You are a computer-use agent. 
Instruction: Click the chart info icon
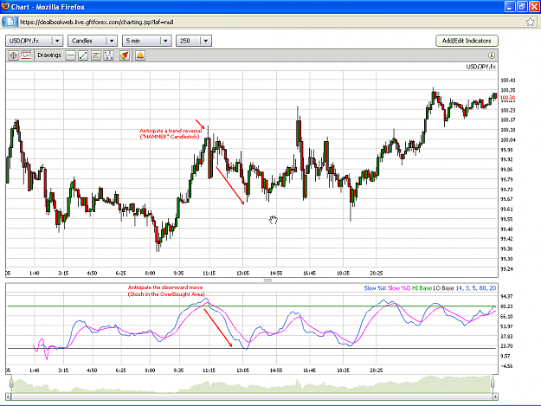(492, 55)
